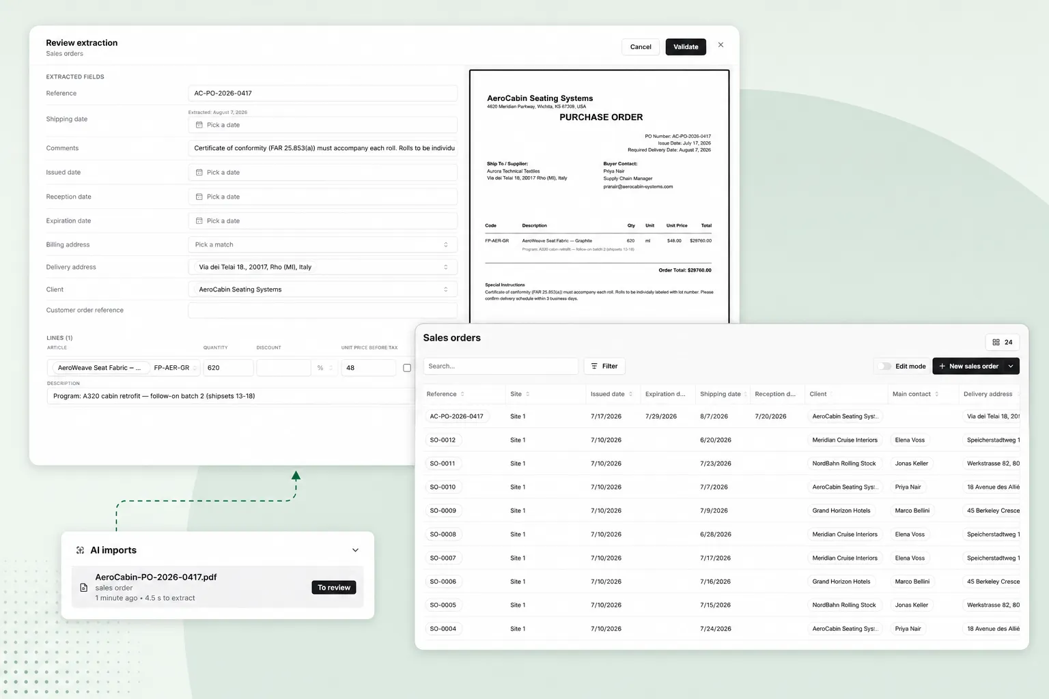
Task: Sort by the Main contact column icon
Action: pyautogui.click(x=936, y=395)
